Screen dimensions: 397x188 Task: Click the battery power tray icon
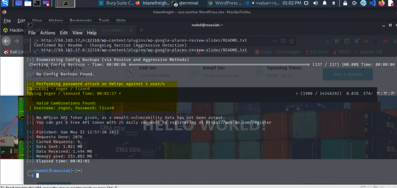(x=334, y=3)
